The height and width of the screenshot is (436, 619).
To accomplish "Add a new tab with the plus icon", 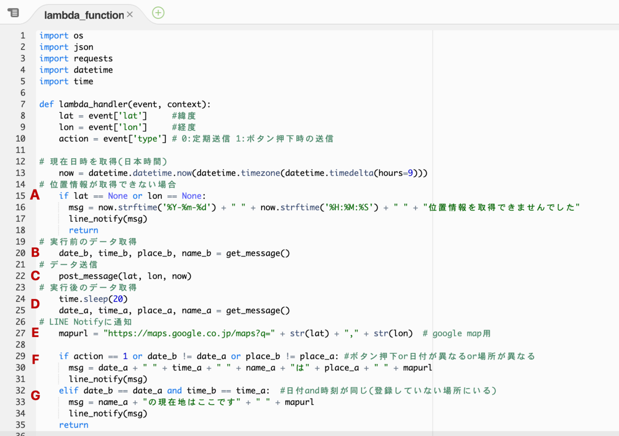I will [158, 13].
